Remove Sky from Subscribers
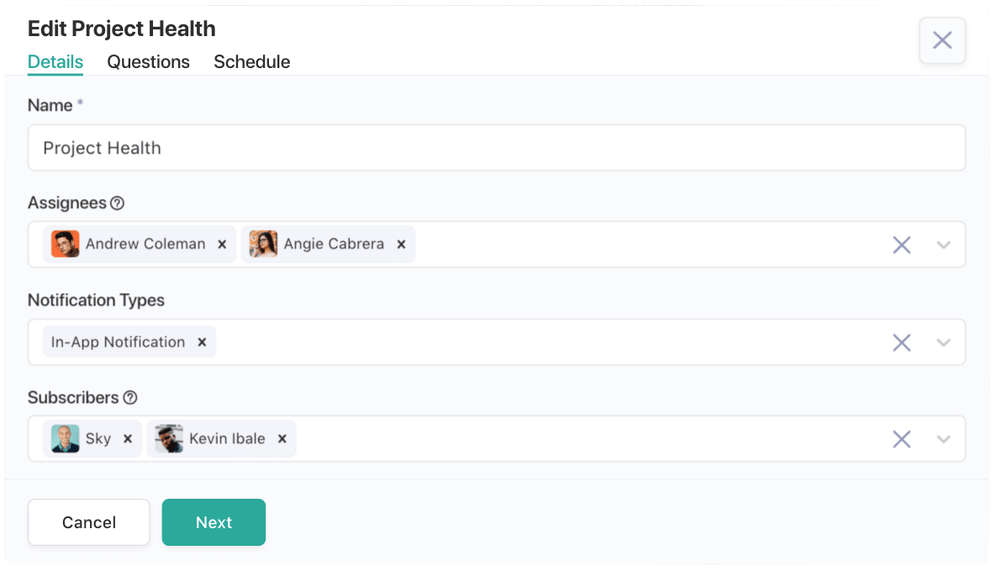This screenshot has width=997, height=571. (x=127, y=438)
